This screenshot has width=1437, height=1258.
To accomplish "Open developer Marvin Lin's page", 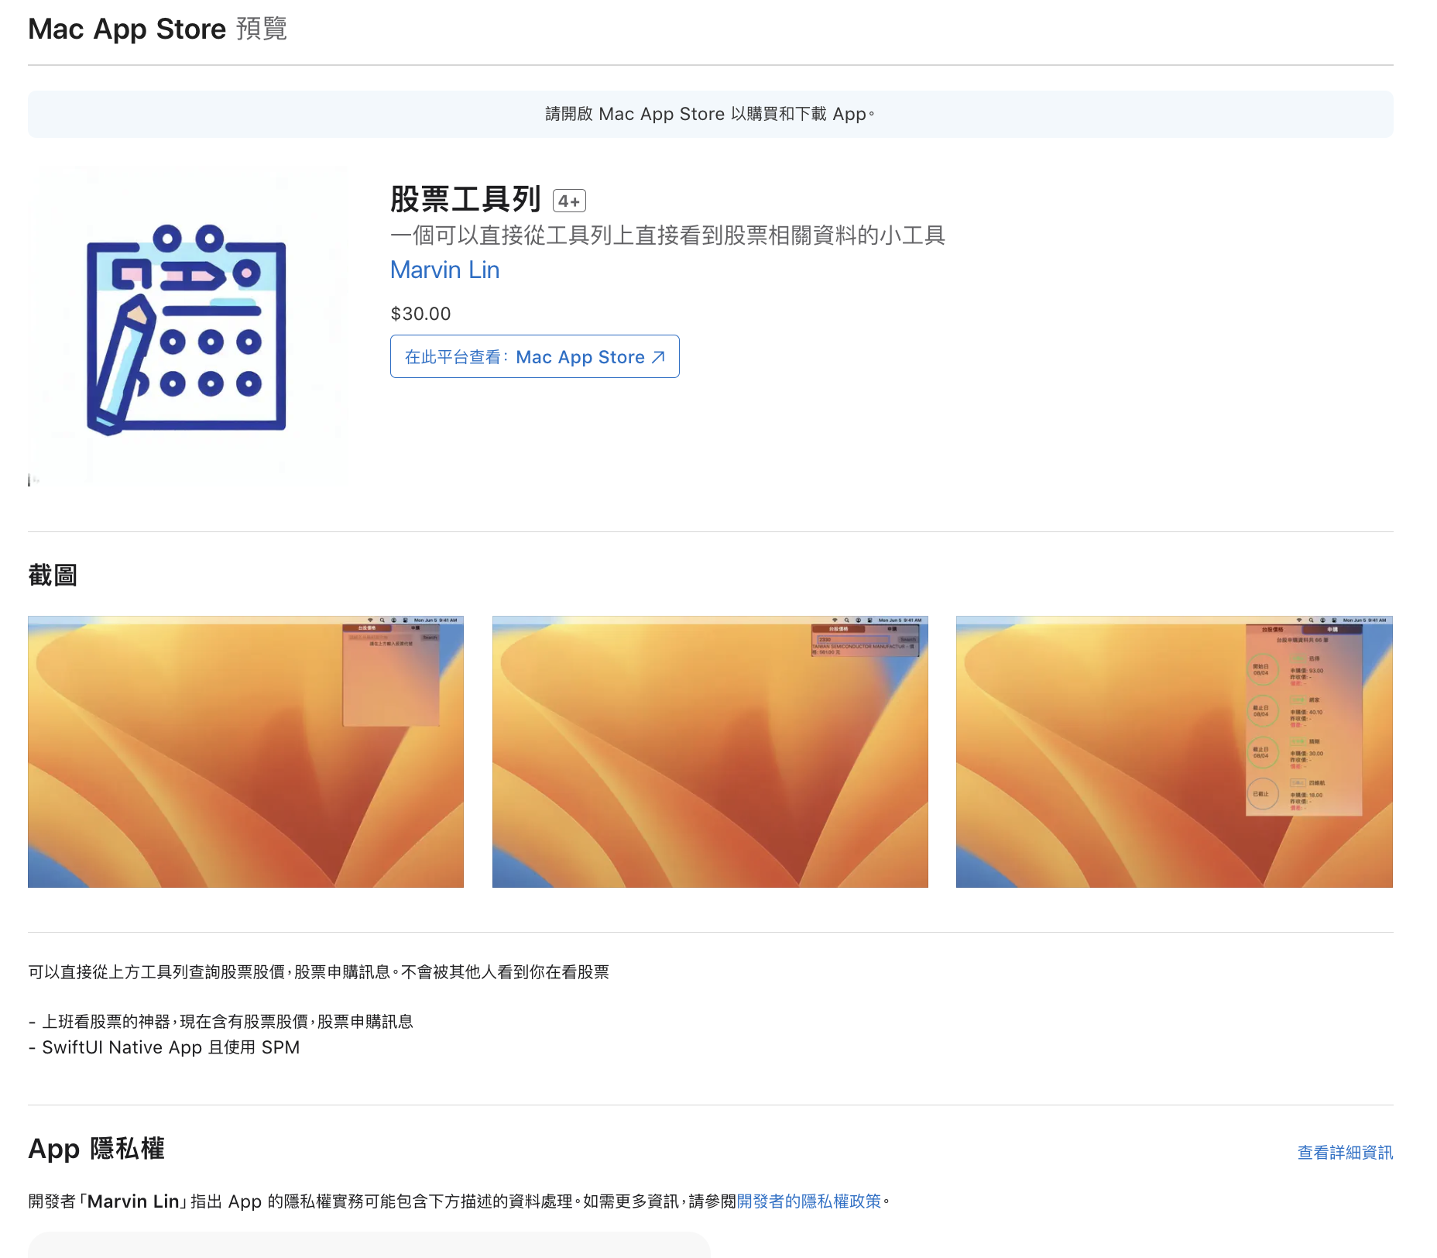I will [444, 270].
